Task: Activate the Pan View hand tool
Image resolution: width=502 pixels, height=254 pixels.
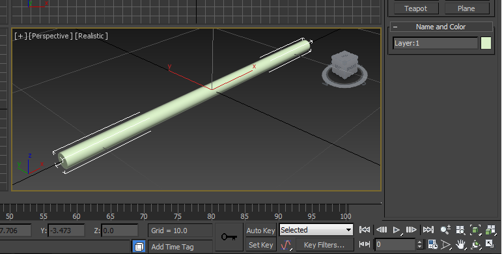Action: tap(460, 245)
